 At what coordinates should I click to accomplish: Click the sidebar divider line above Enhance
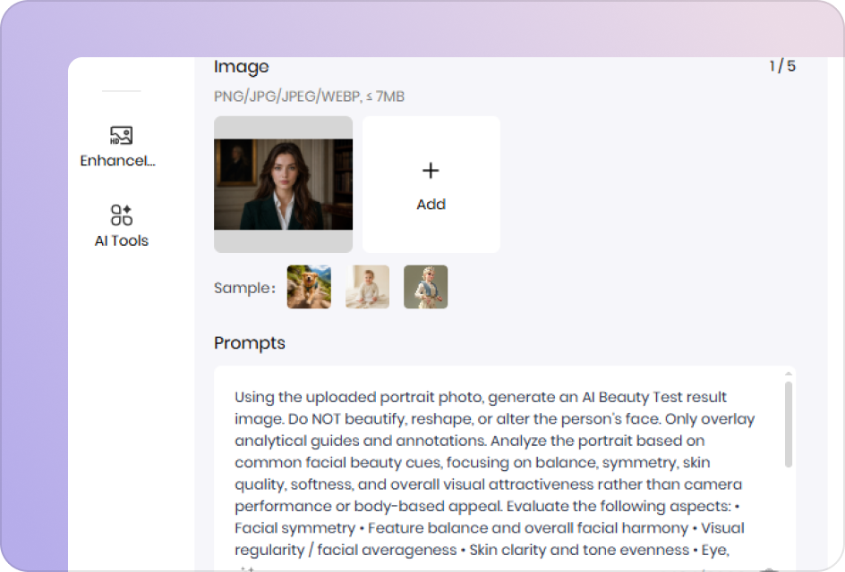point(121,91)
